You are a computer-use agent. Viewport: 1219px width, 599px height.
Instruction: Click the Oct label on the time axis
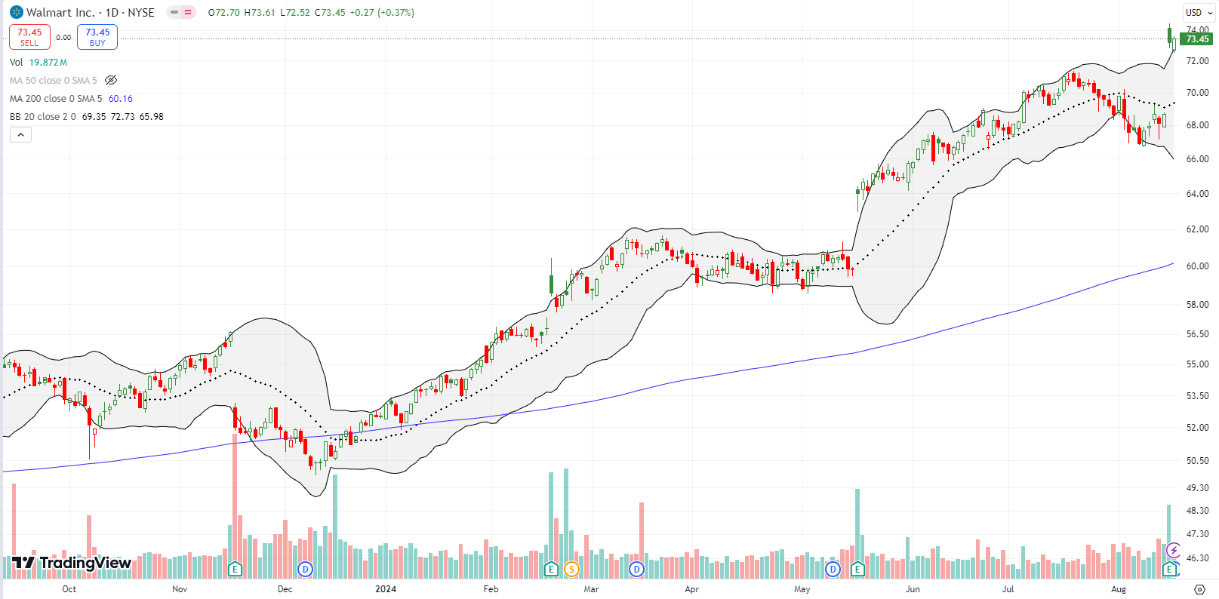69,589
